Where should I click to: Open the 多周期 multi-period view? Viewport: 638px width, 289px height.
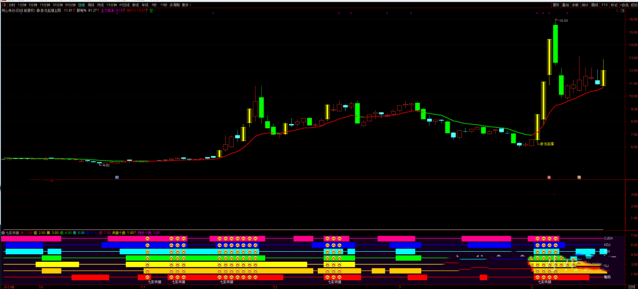(x=175, y=5)
